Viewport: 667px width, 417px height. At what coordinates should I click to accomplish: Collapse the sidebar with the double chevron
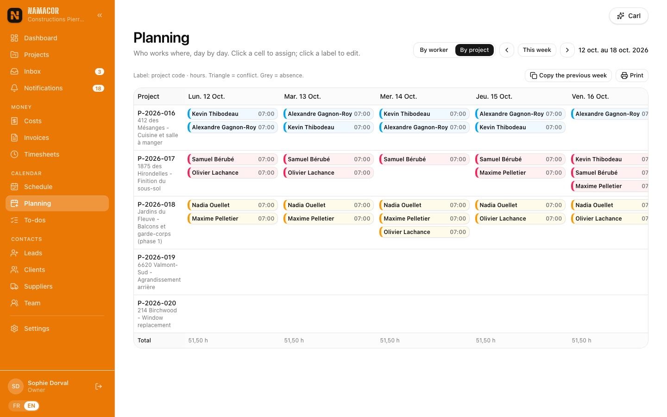(100, 15)
